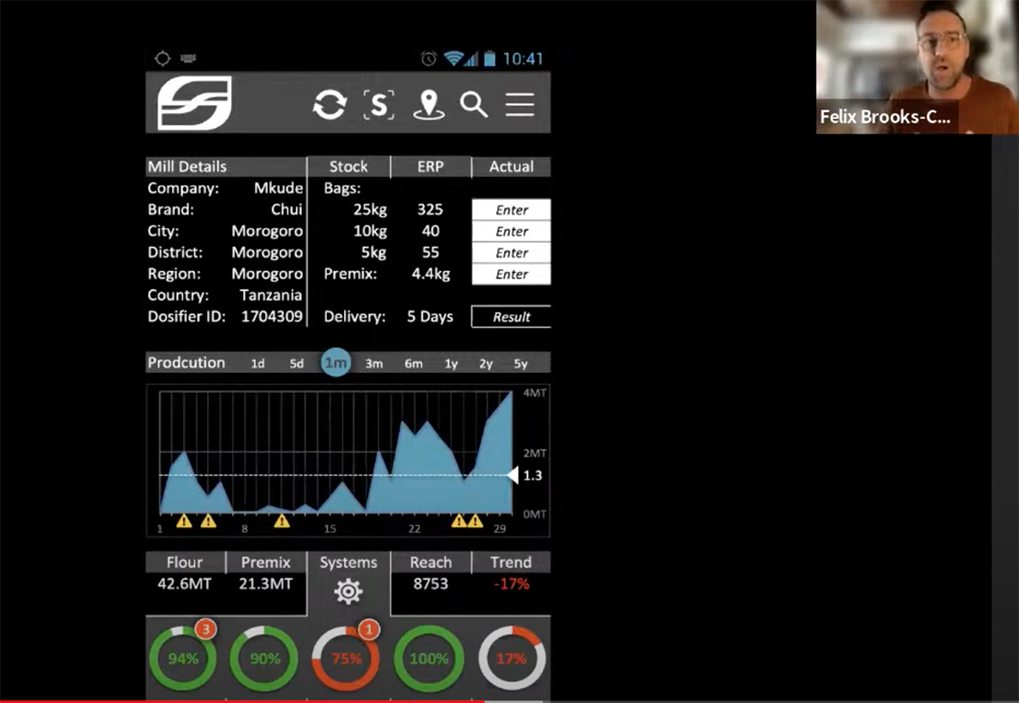Open the Trend tab
Screen dimensions: 1019x703
[x=511, y=563]
